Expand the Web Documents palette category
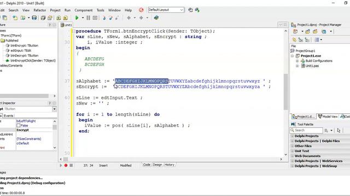 (293, 156)
